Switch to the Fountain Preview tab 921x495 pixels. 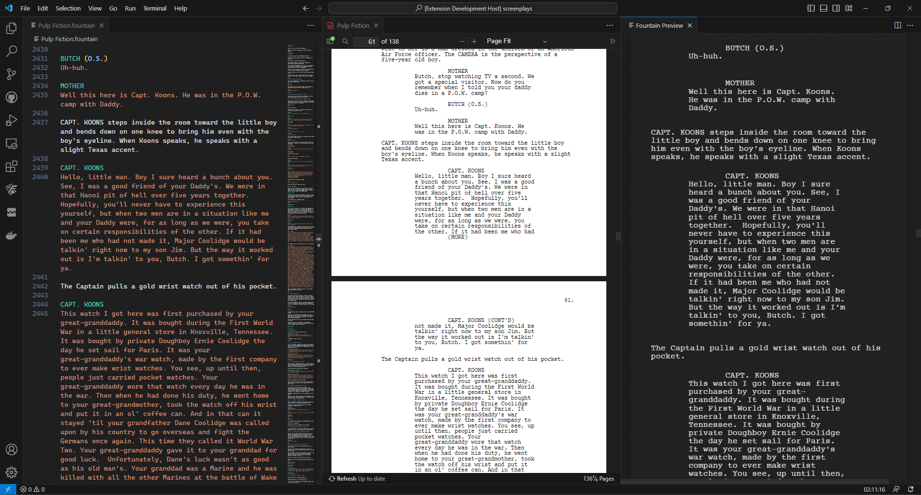(x=659, y=25)
